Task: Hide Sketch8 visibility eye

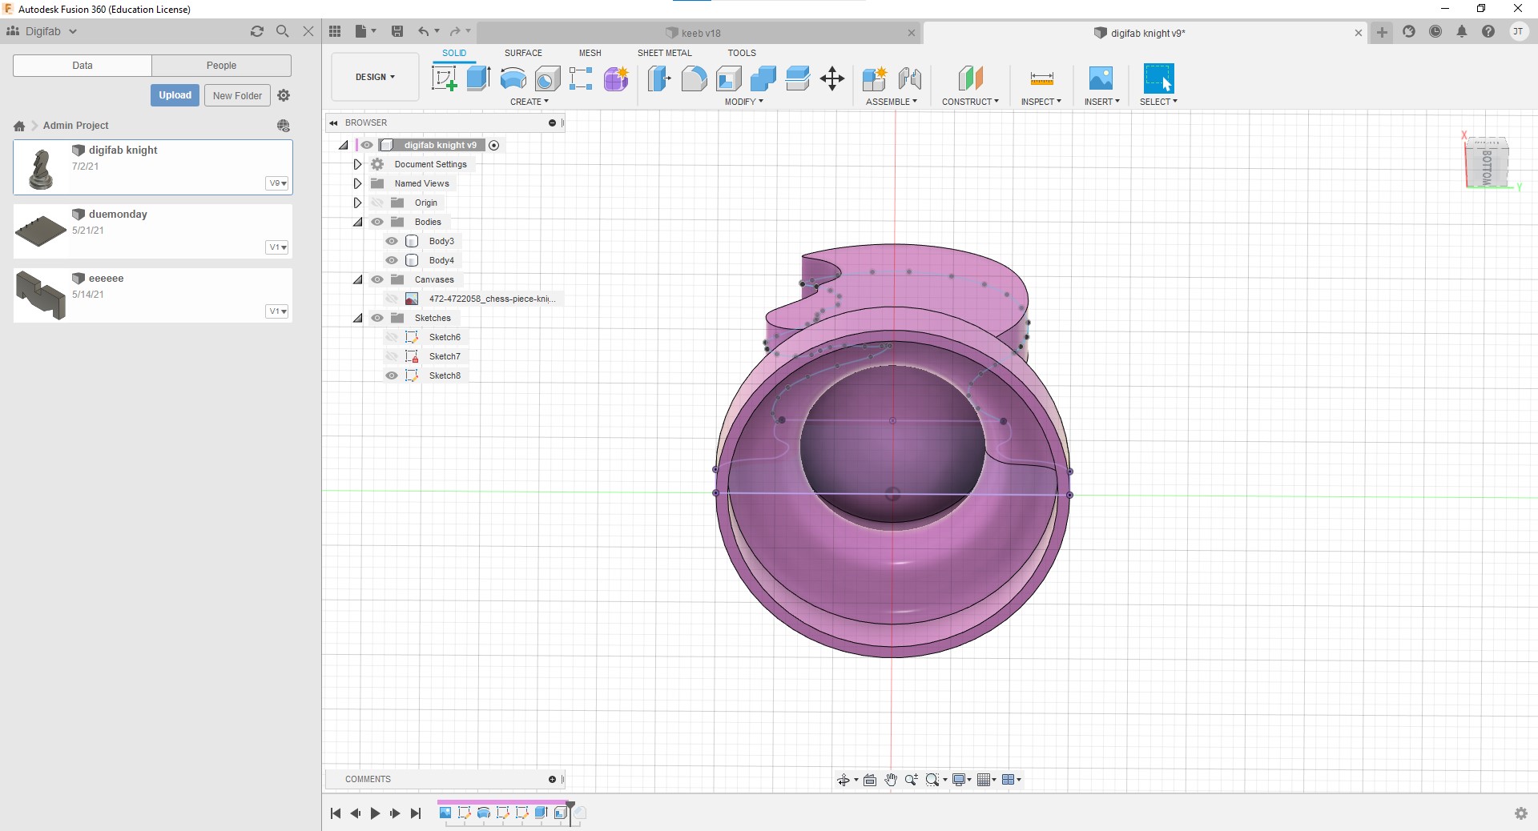Action: (392, 375)
